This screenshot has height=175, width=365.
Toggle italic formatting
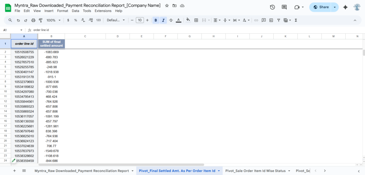point(163,20)
